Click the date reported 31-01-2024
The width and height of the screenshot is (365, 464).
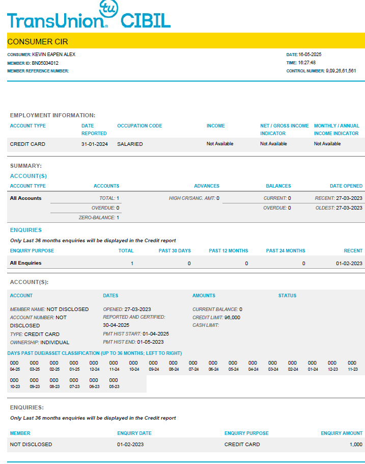coord(94,144)
